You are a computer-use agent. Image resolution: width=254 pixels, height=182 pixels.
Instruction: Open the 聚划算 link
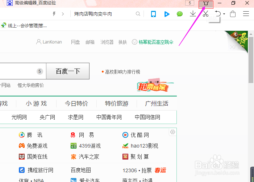click(140, 157)
